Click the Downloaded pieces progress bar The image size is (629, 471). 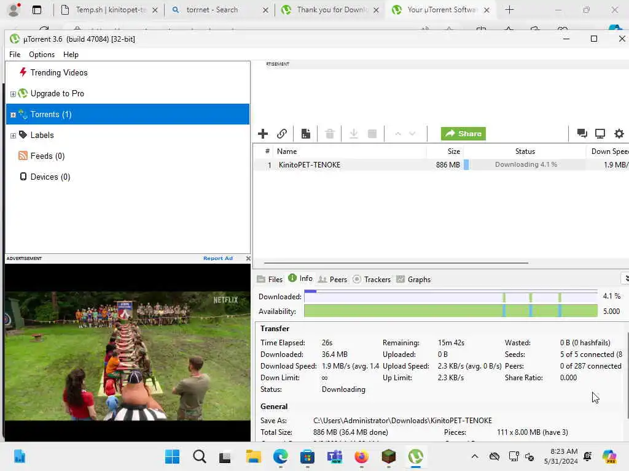pyautogui.click(x=450, y=296)
